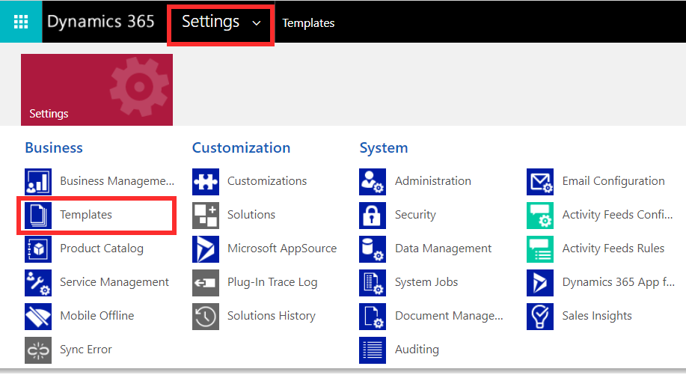Open Business Management link text
This screenshot has height=375, width=686.
tap(117, 180)
